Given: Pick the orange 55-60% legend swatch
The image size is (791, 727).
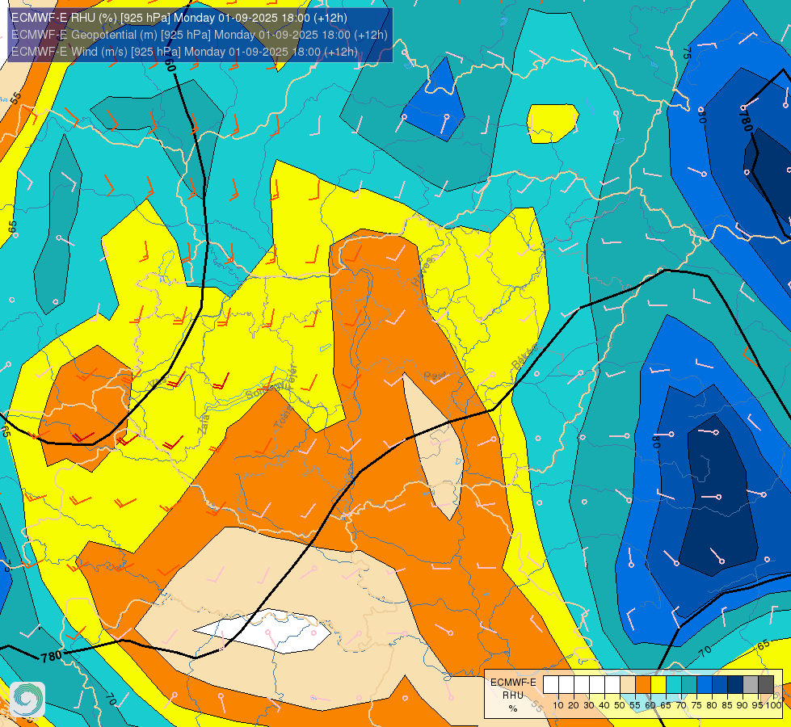Looking at the screenshot, I should click(642, 684).
